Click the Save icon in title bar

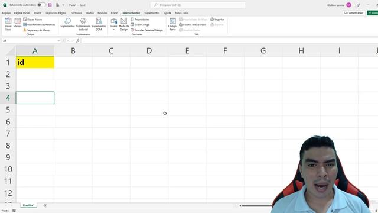pyautogui.click(x=50, y=5)
